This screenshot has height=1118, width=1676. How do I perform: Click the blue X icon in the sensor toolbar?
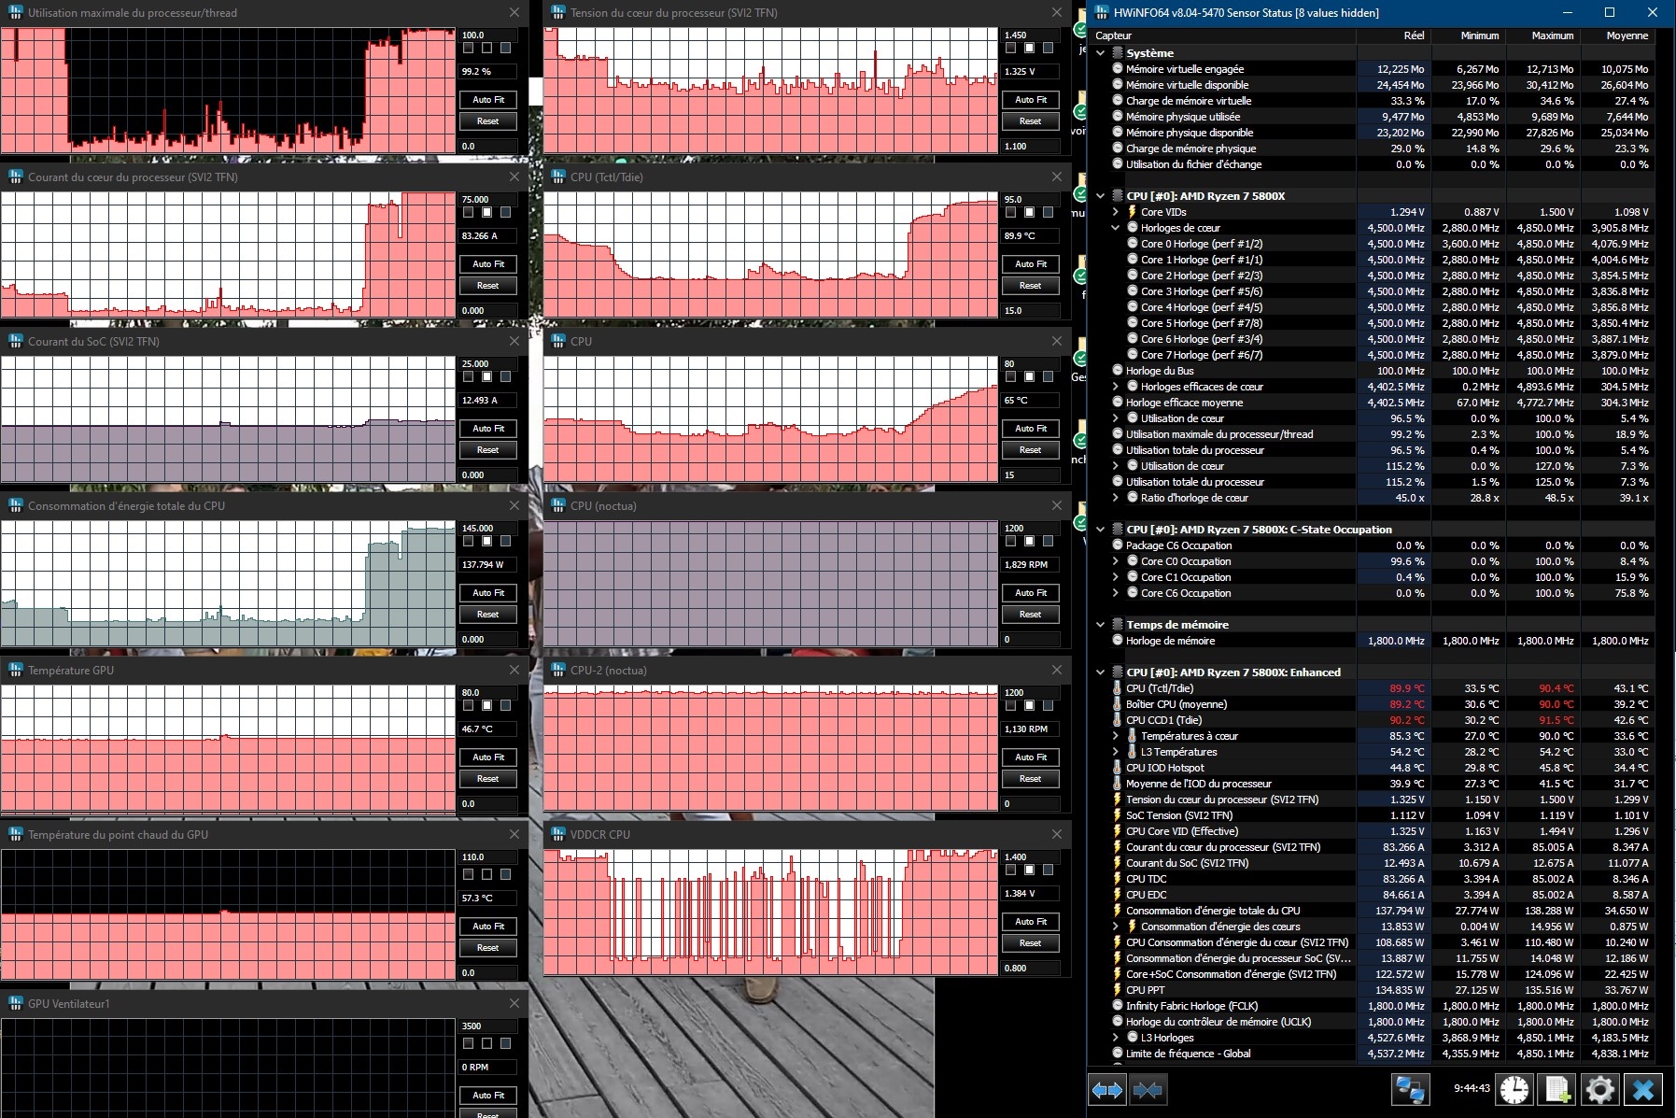click(1643, 1090)
